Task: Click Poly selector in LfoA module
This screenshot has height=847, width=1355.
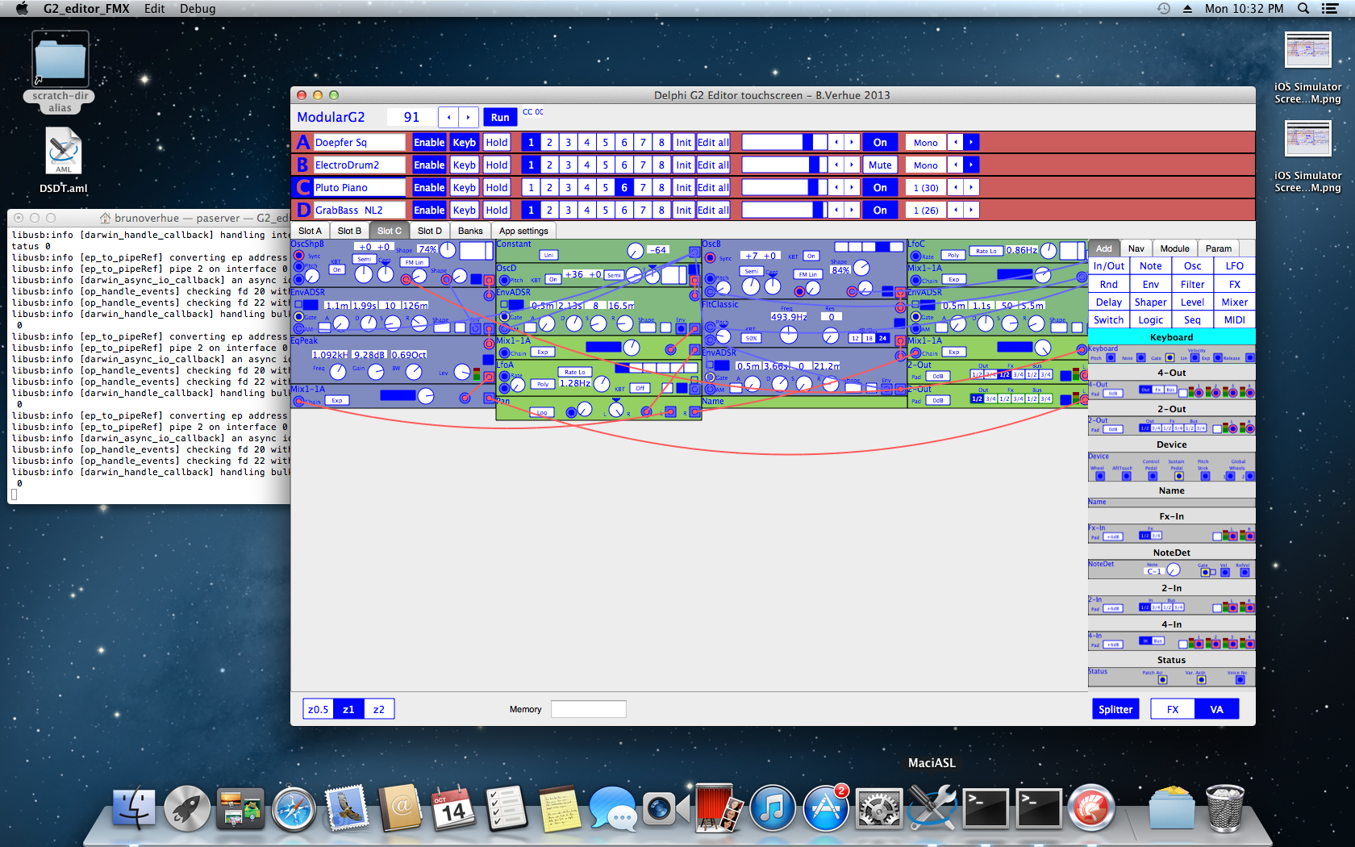Action: 543,384
